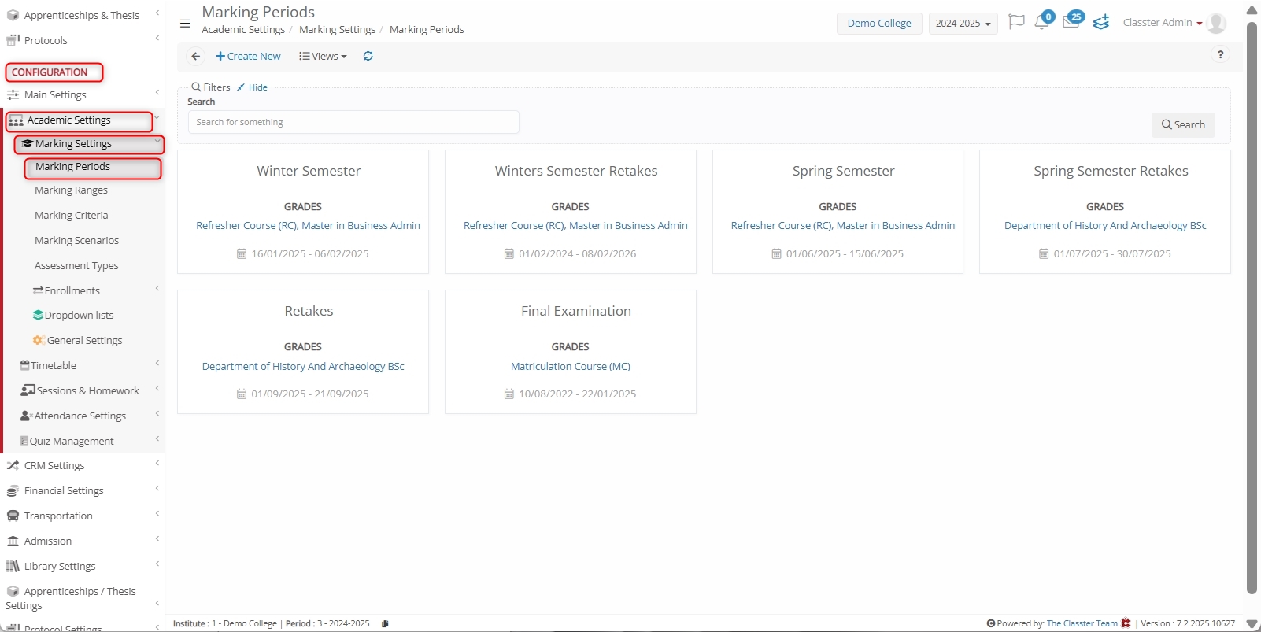Open the Winter Semester card title
1261x632 pixels.
coord(309,171)
